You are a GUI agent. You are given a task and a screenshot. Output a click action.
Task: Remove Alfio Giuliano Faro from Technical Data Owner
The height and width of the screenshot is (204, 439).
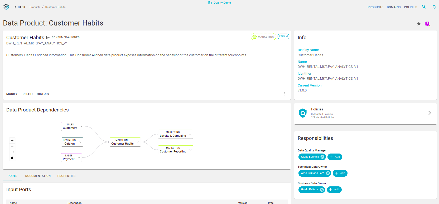pyautogui.click(x=328, y=173)
